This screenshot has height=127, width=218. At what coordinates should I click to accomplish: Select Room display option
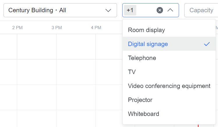pyautogui.click(x=146, y=30)
